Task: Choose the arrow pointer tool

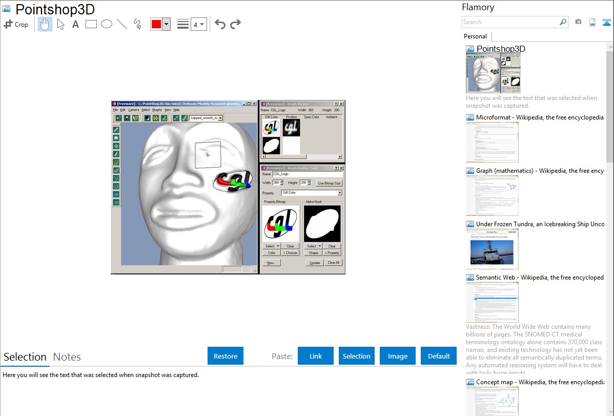Action: pyautogui.click(x=60, y=24)
